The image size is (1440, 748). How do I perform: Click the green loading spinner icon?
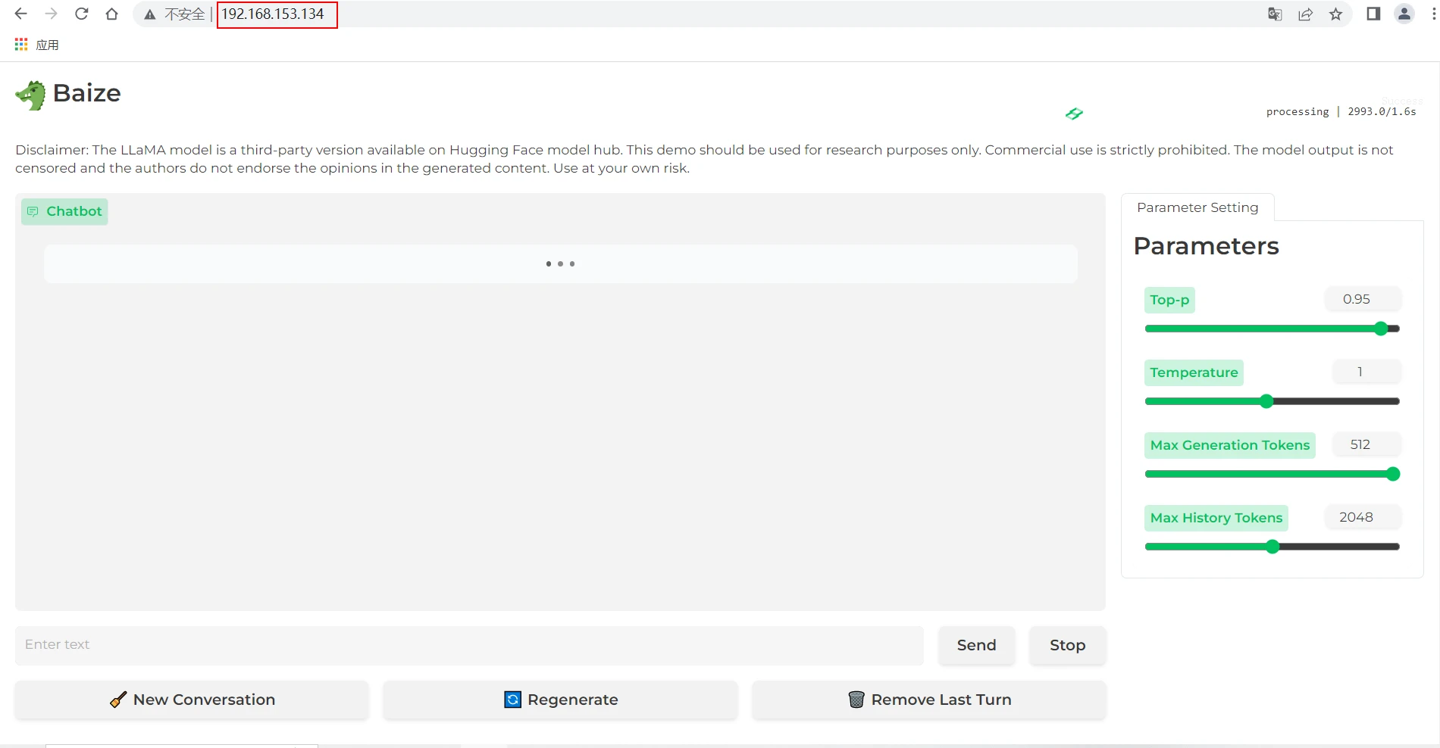[1074, 114]
